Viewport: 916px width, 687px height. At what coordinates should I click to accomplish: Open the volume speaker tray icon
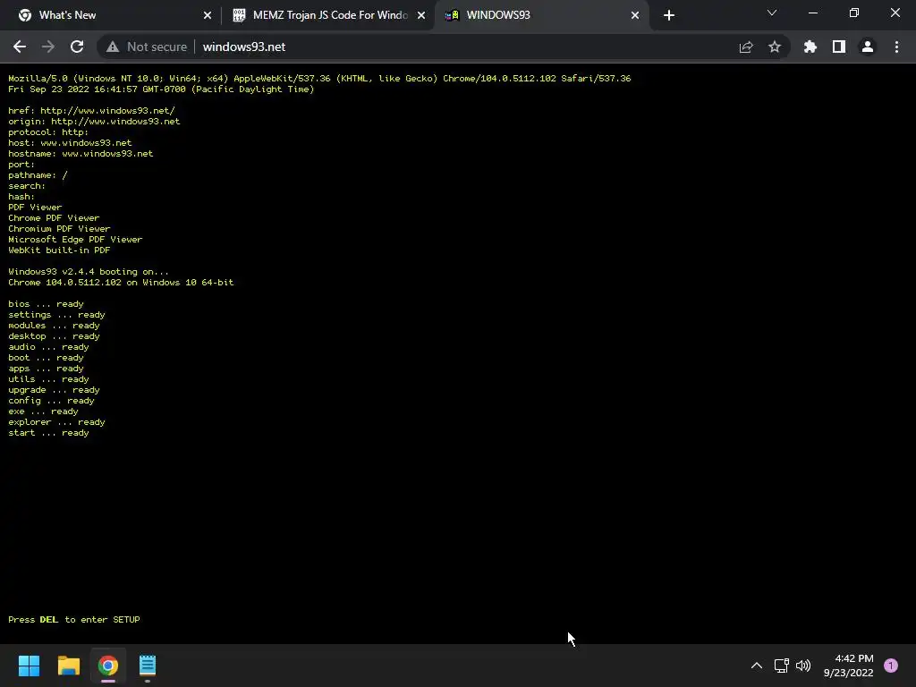click(803, 666)
